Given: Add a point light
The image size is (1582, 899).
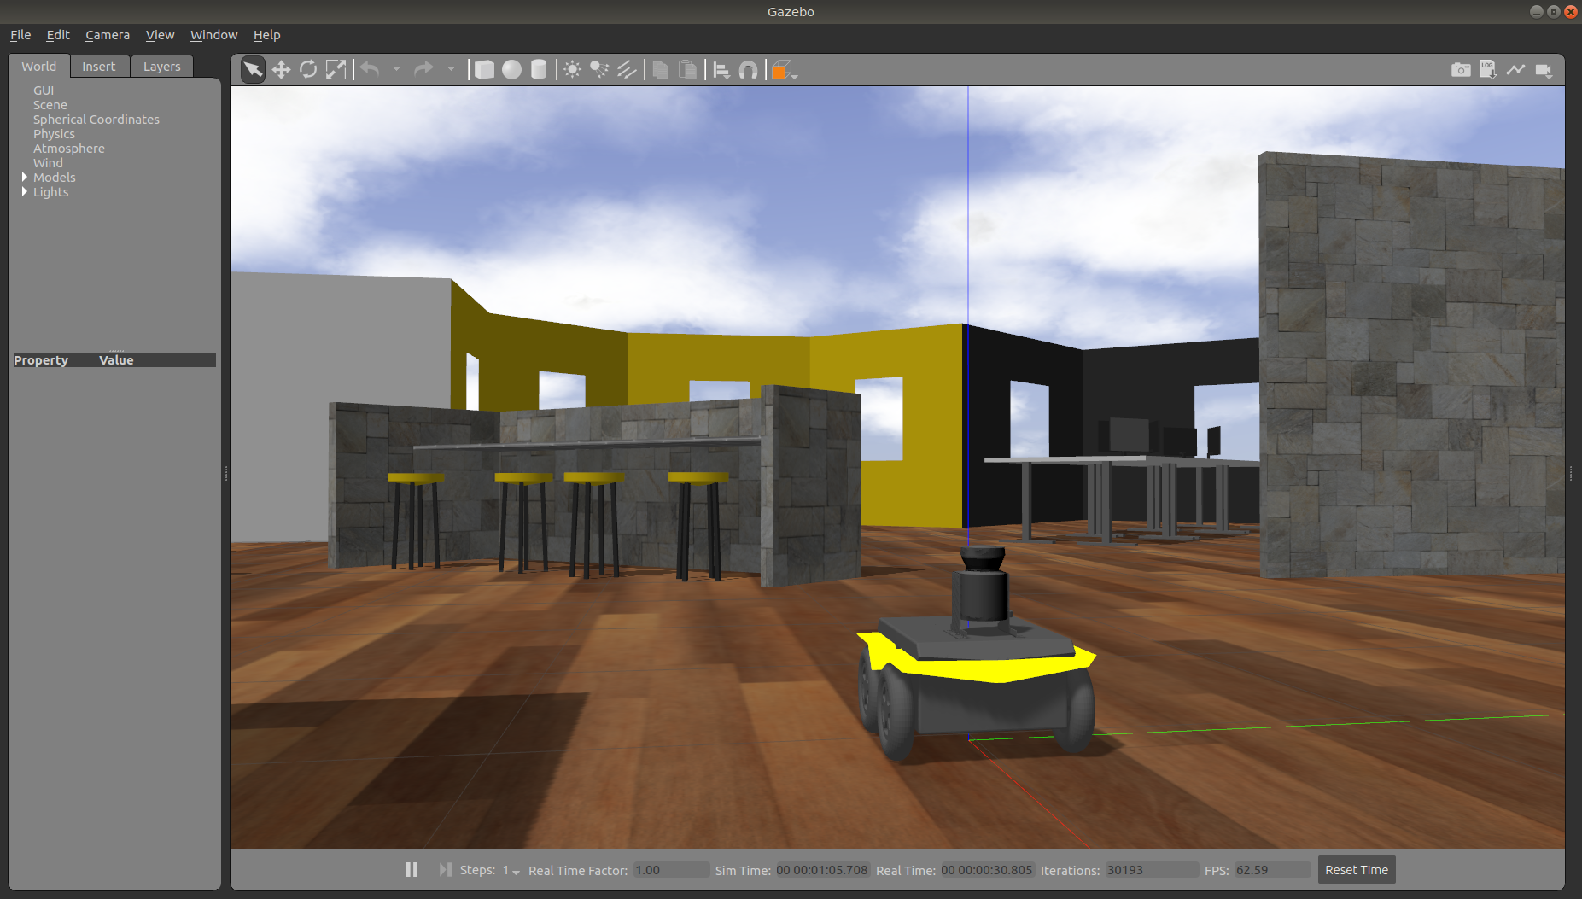Looking at the screenshot, I should click(572, 70).
